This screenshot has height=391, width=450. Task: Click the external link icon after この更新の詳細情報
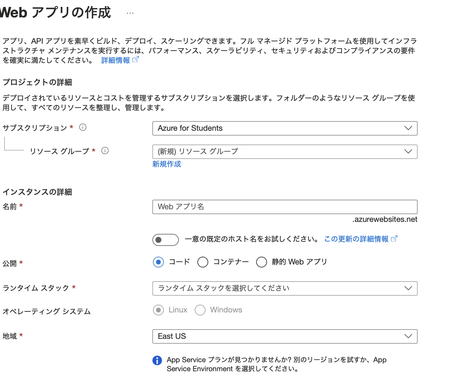tap(394, 239)
